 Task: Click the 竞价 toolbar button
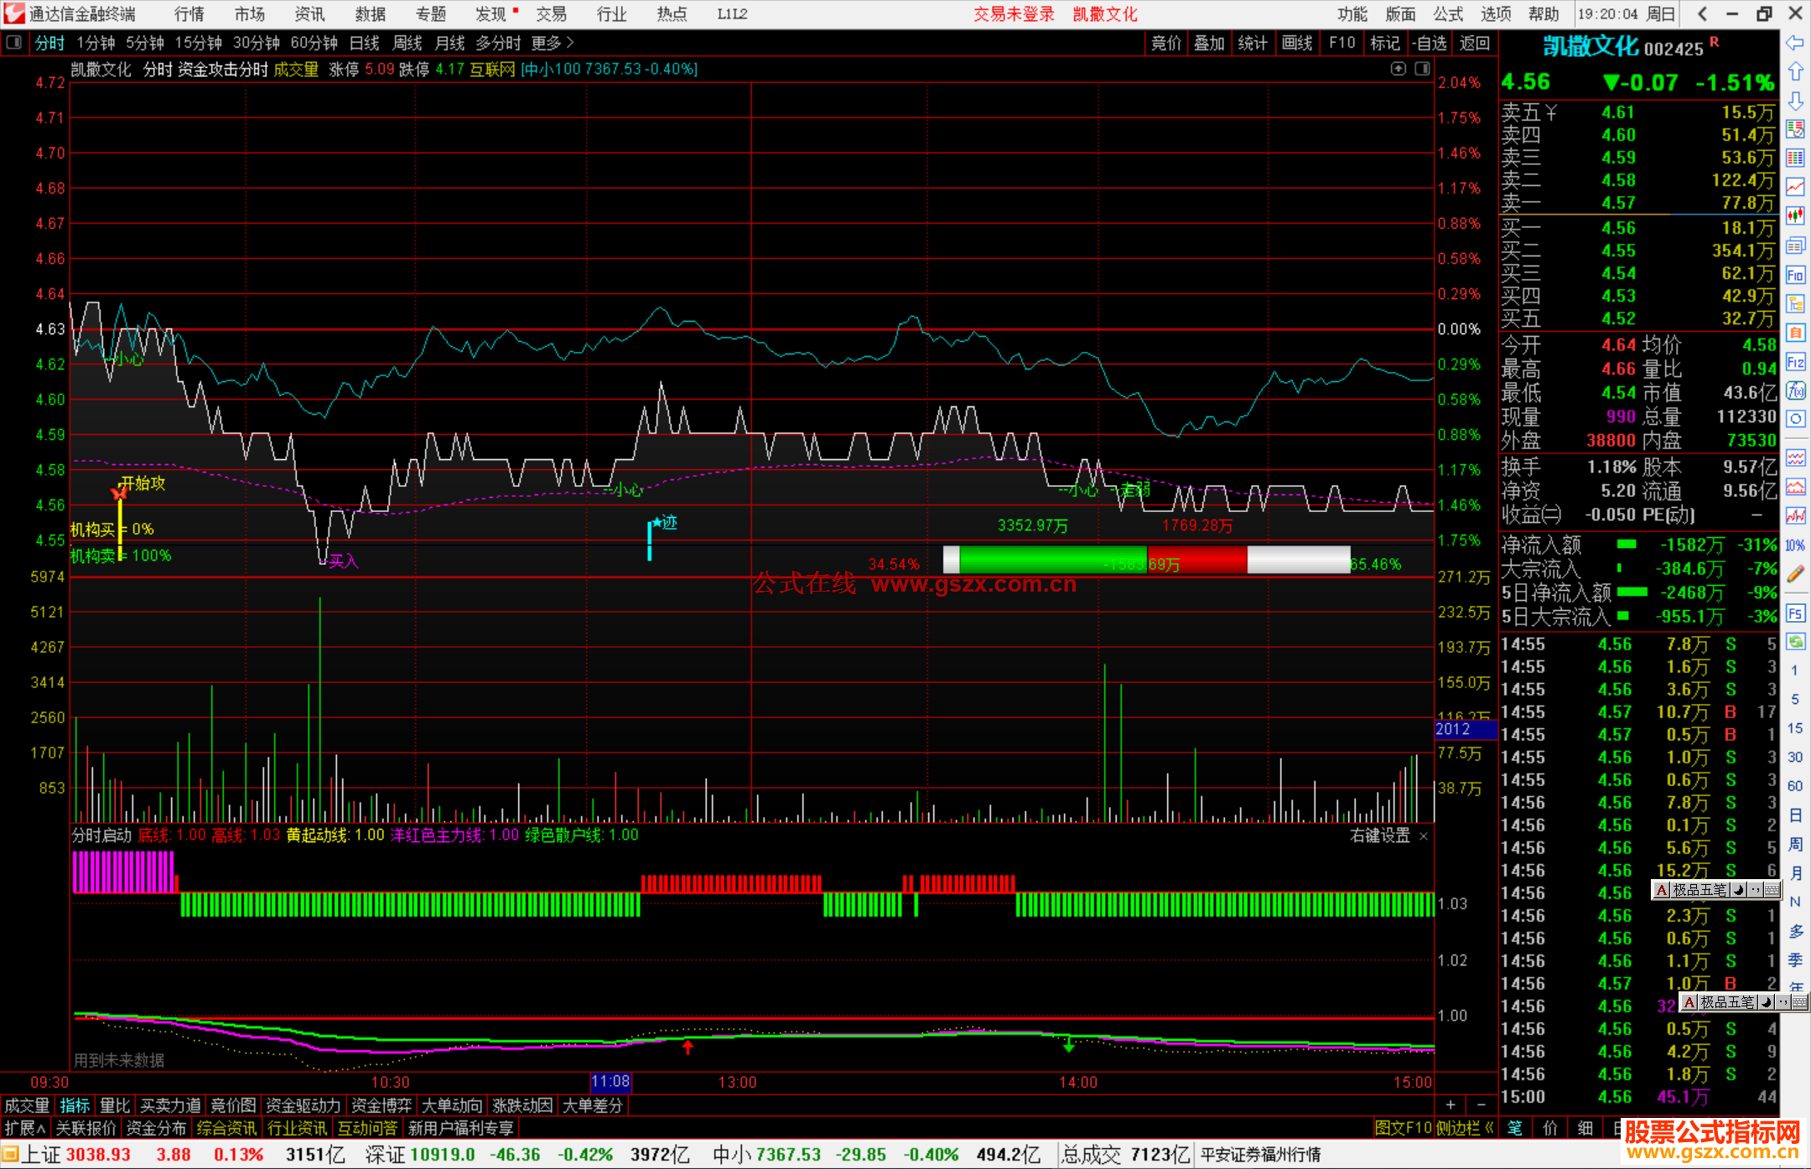pos(1166,43)
